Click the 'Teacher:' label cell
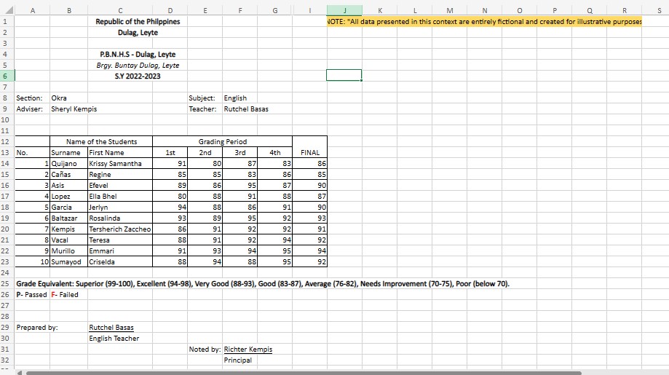Screen dimensions: 669x375 [205, 108]
